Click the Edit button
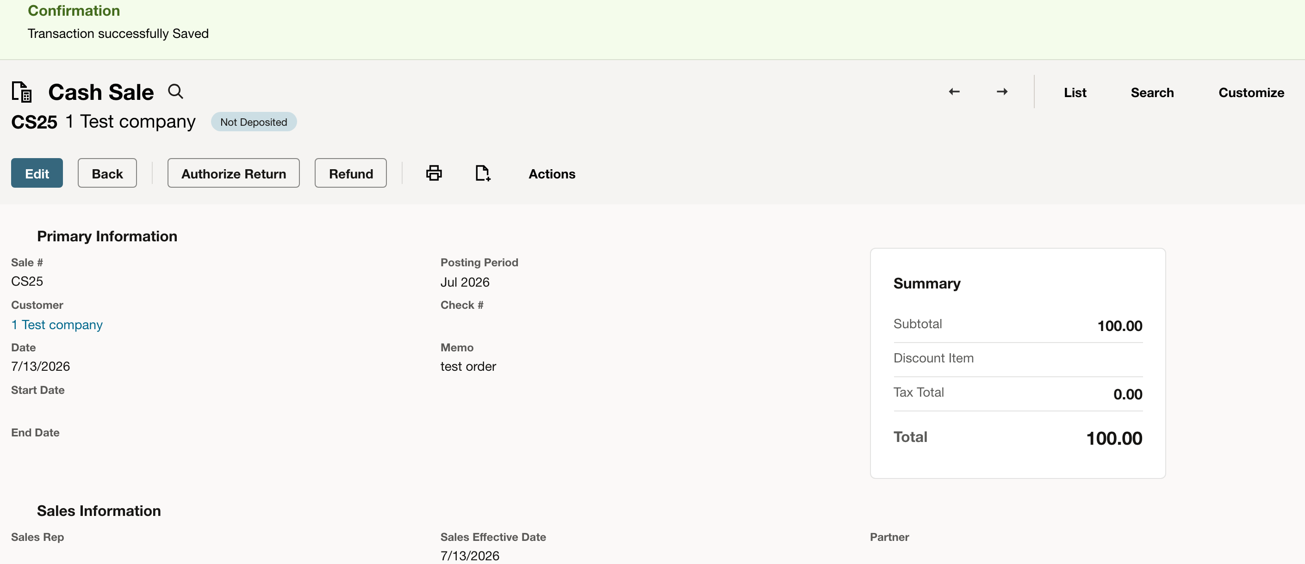Screen dimensions: 1305x564 click(37, 173)
